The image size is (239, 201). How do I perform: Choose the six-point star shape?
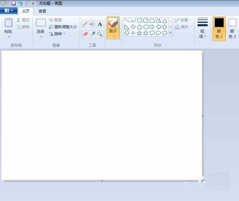point(146,33)
